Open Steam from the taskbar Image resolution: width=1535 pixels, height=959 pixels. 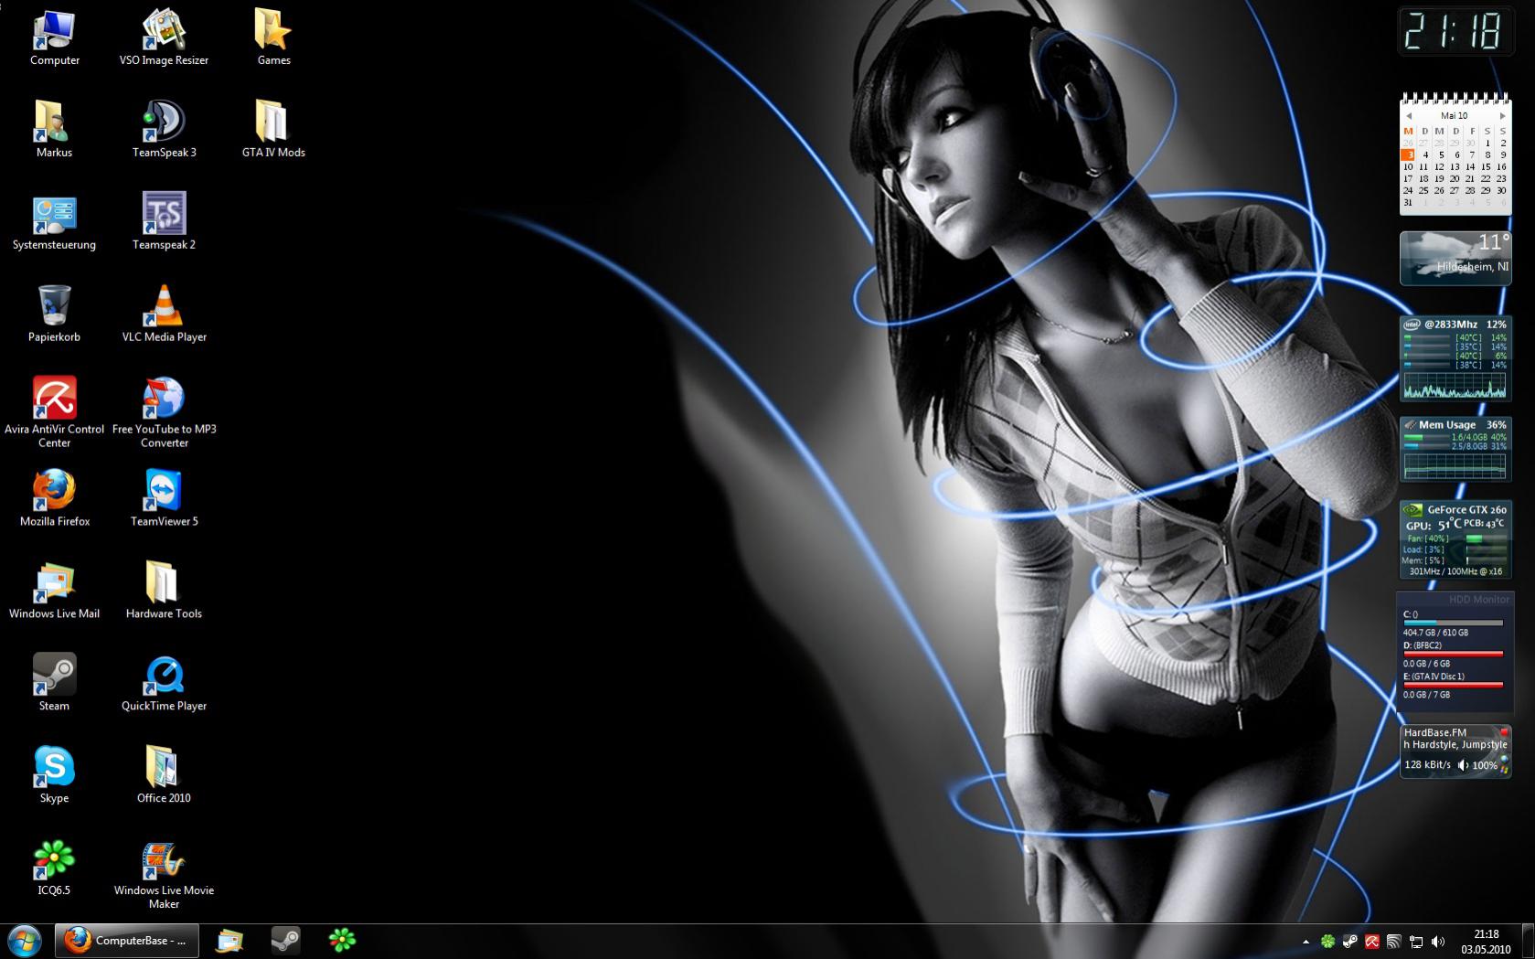(285, 941)
